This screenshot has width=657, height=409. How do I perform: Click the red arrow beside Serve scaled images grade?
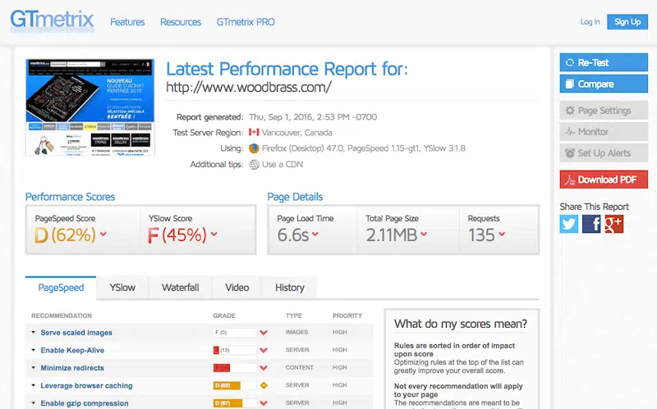click(264, 333)
